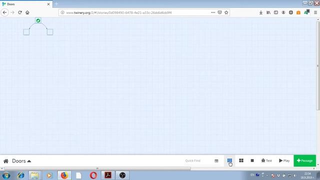Switch to medium passage view with four-square icon
320x180 pixels.
tap(241, 161)
